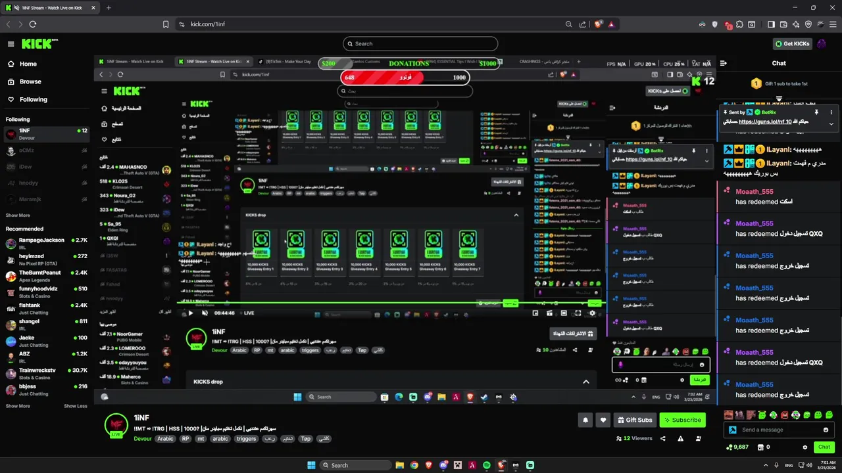Open the Leo AI sparkle icon in the toolbar
The height and width of the screenshot is (473, 842).
click(x=796, y=24)
